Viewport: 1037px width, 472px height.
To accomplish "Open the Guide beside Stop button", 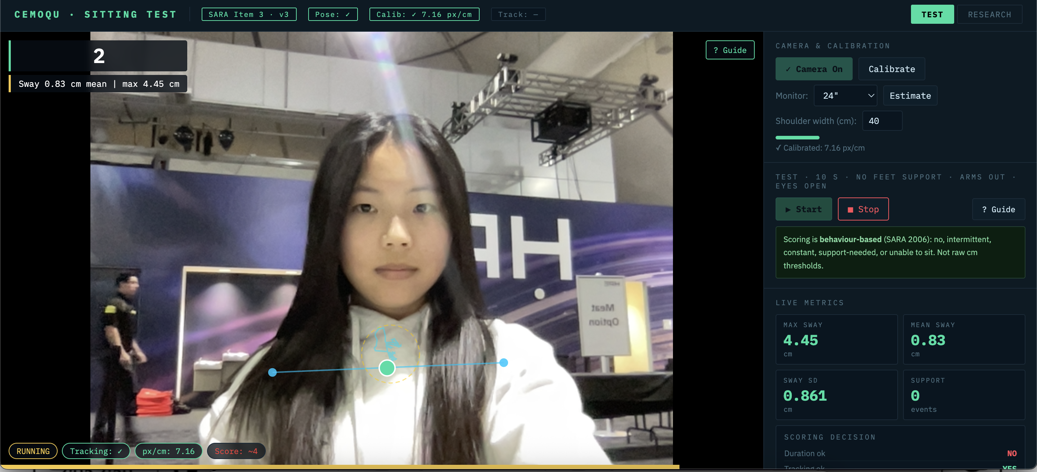I will [x=998, y=209].
